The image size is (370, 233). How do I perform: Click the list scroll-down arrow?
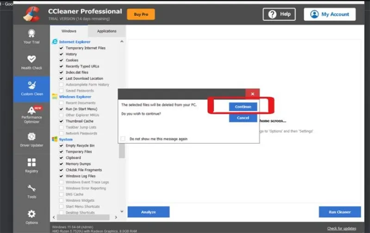pos(122,211)
